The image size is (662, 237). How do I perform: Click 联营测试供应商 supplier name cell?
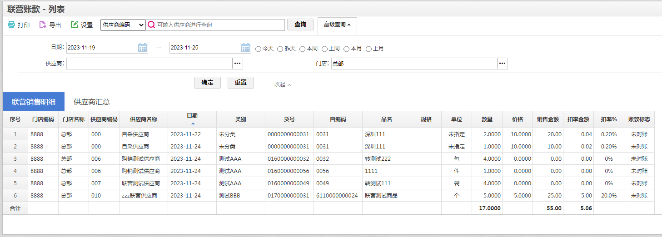pyautogui.click(x=144, y=183)
